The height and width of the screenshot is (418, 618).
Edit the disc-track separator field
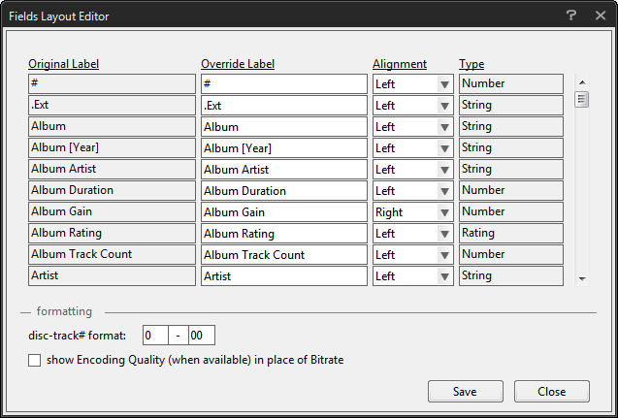coord(179,336)
